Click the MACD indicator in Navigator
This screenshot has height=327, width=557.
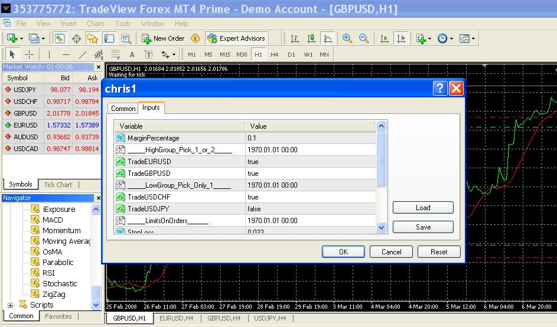53,220
